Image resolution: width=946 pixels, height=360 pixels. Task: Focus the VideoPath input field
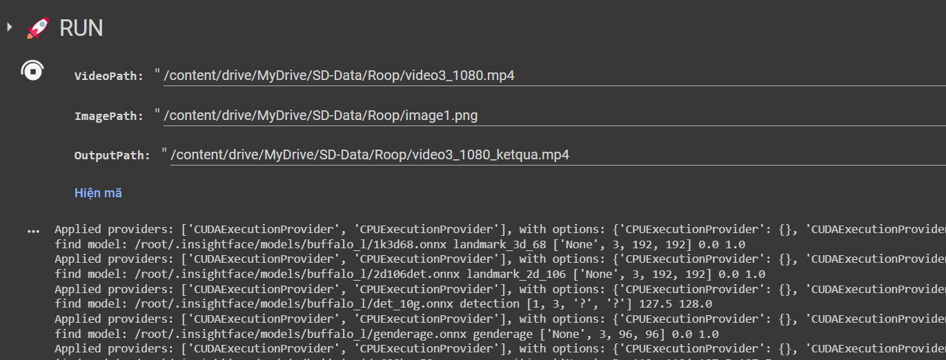(552, 76)
